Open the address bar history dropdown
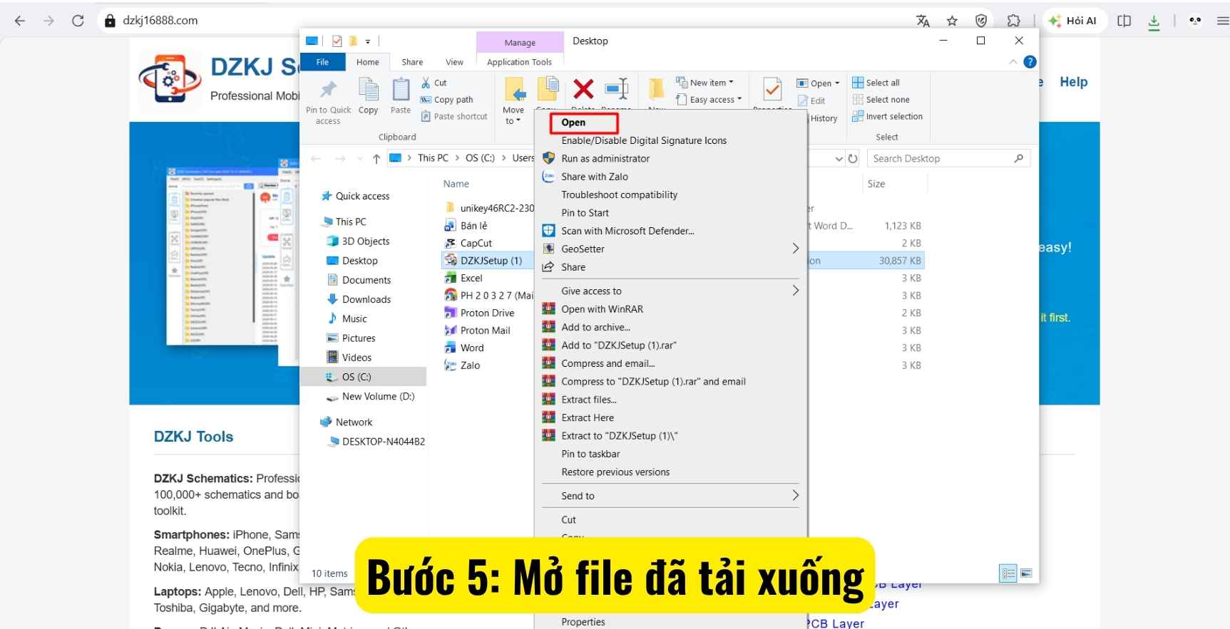This screenshot has width=1230, height=629. pyautogui.click(x=839, y=159)
